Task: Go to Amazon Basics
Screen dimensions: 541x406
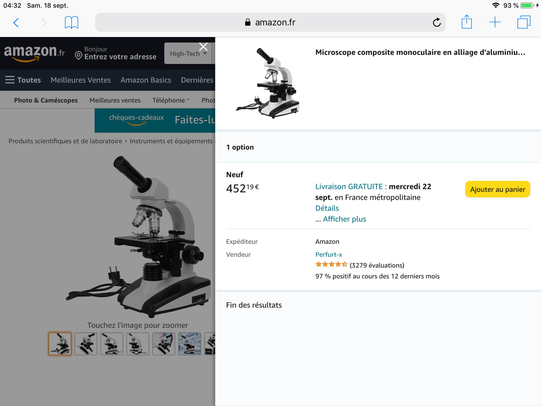Action: click(x=146, y=80)
